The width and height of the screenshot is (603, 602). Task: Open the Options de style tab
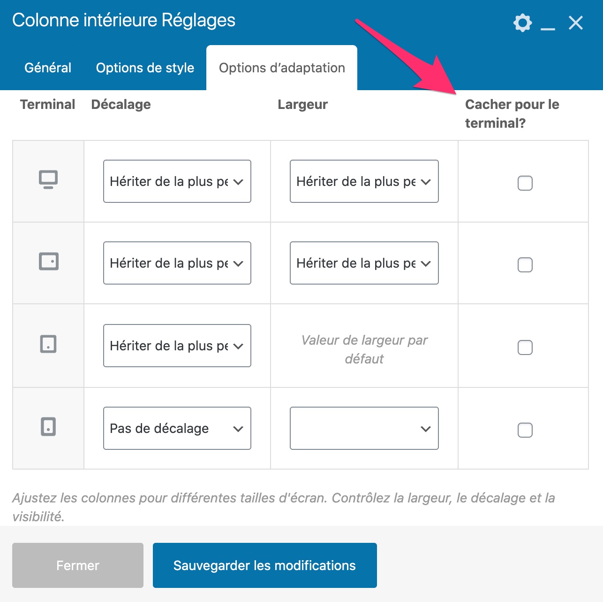(145, 68)
